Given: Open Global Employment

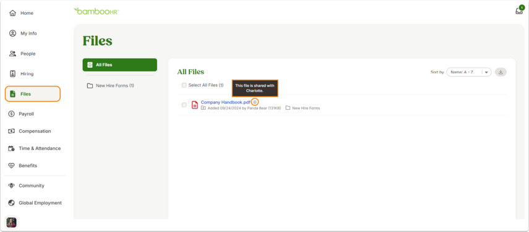Looking at the screenshot, I should click(35, 203).
